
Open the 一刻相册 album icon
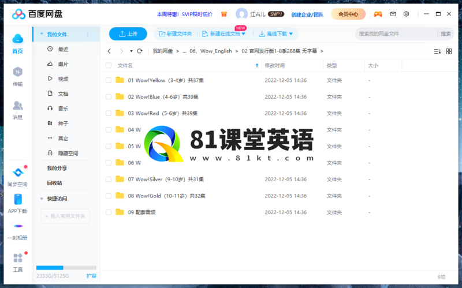click(x=18, y=226)
